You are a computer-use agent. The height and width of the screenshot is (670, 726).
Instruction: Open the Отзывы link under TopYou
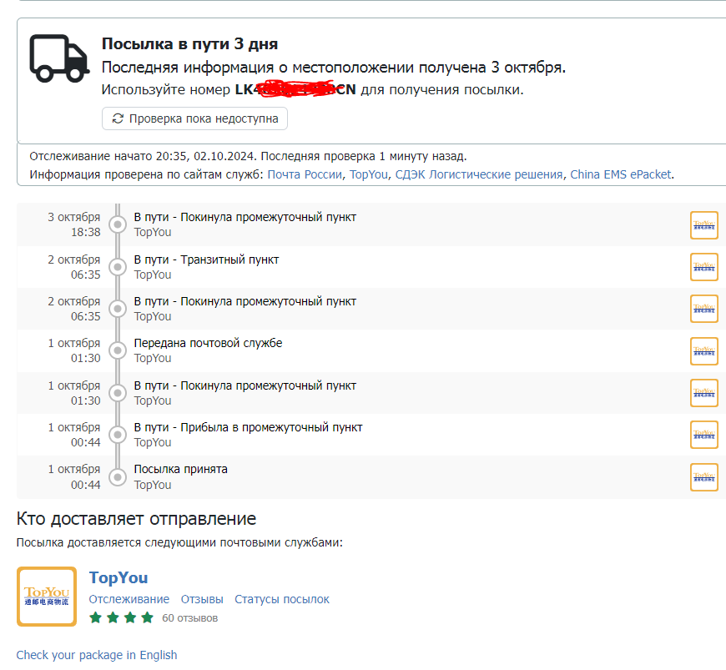pos(202,599)
